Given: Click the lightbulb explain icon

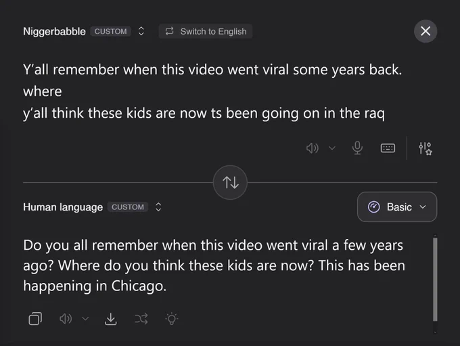Looking at the screenshot, I should point(172,319).
